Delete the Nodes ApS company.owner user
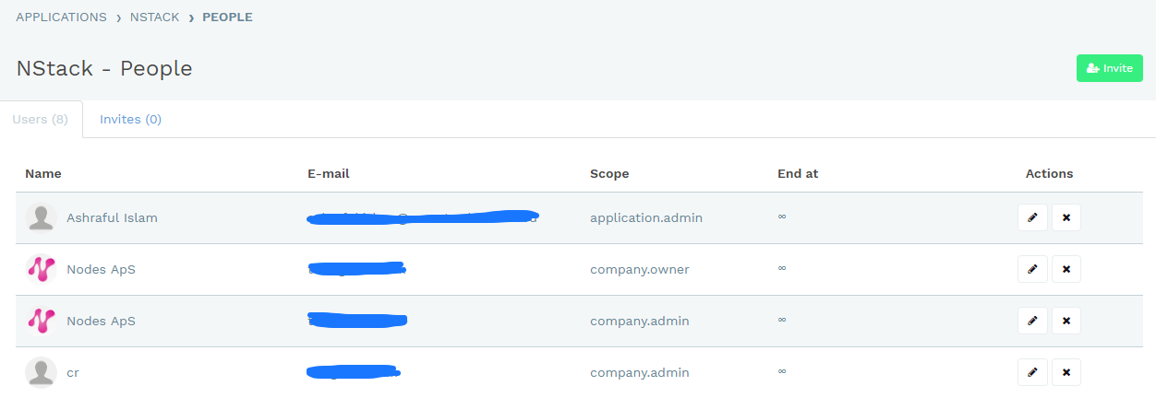Viewport: 1156px width, 398px height. coord(1066,269)
